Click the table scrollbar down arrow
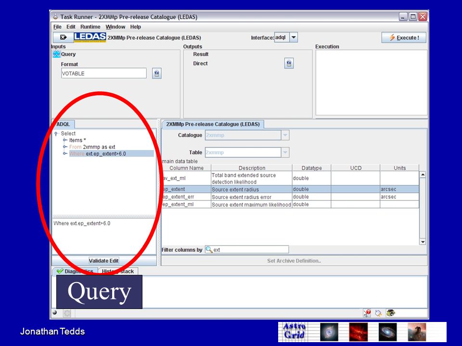This screenshot has width=462, height=346. point(423,242)
